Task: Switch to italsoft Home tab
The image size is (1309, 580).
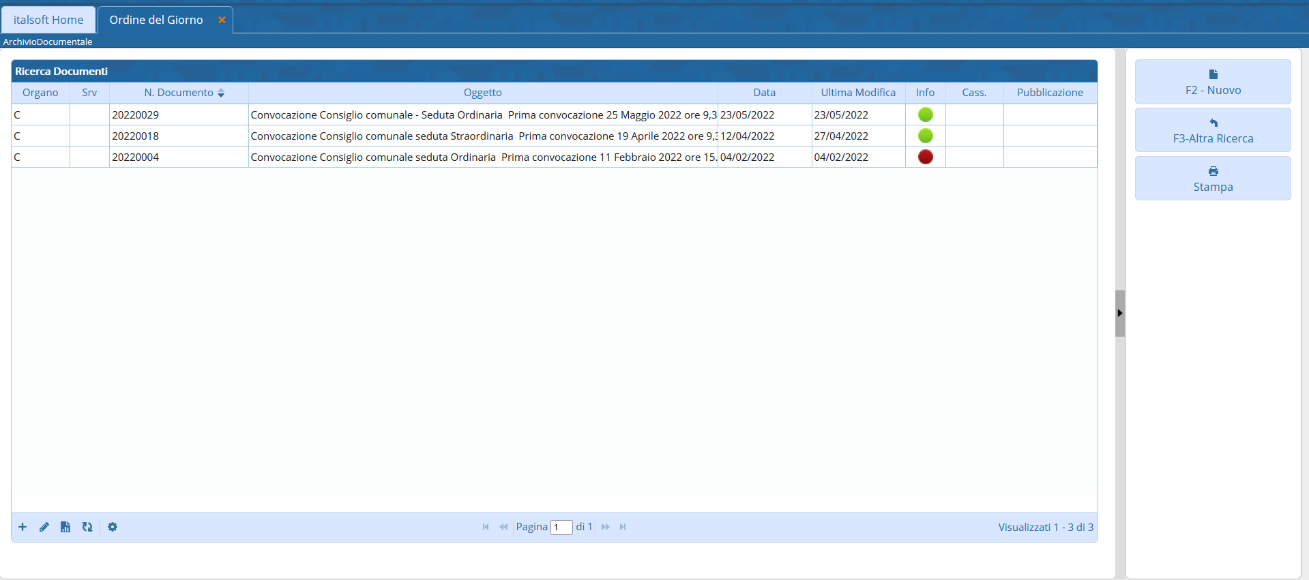Action: tap(48, 20)
